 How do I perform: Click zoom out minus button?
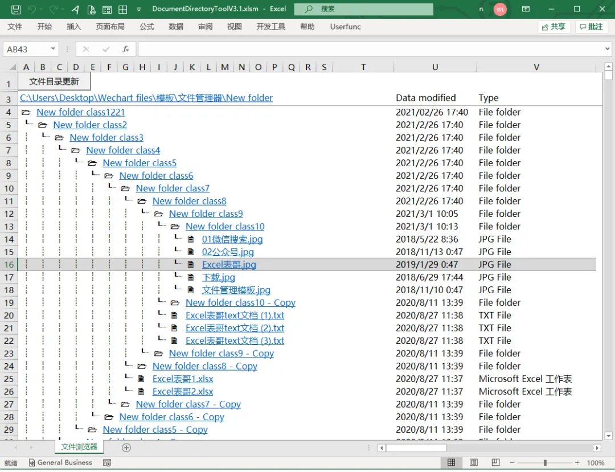(512, 463)
